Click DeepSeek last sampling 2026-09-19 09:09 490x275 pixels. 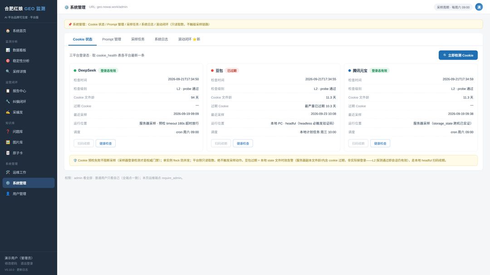(186, 114)
